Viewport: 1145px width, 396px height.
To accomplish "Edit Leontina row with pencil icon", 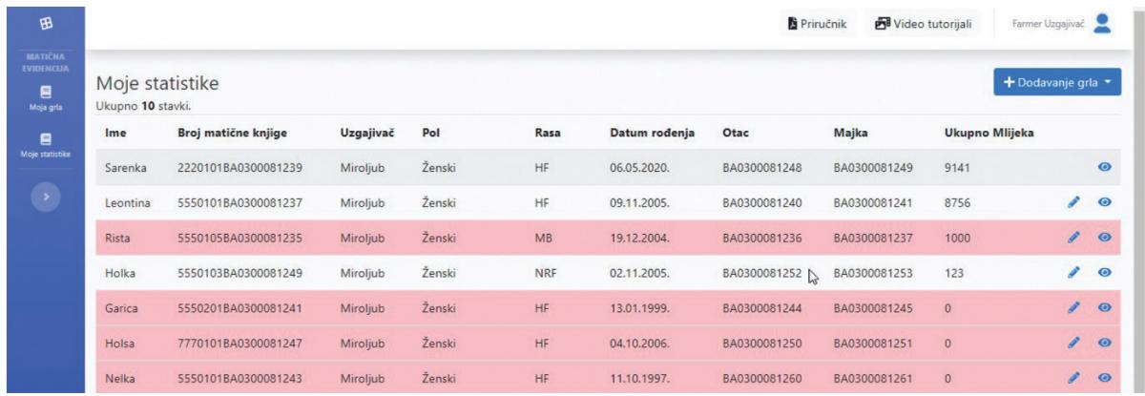I will point(1075,202).
